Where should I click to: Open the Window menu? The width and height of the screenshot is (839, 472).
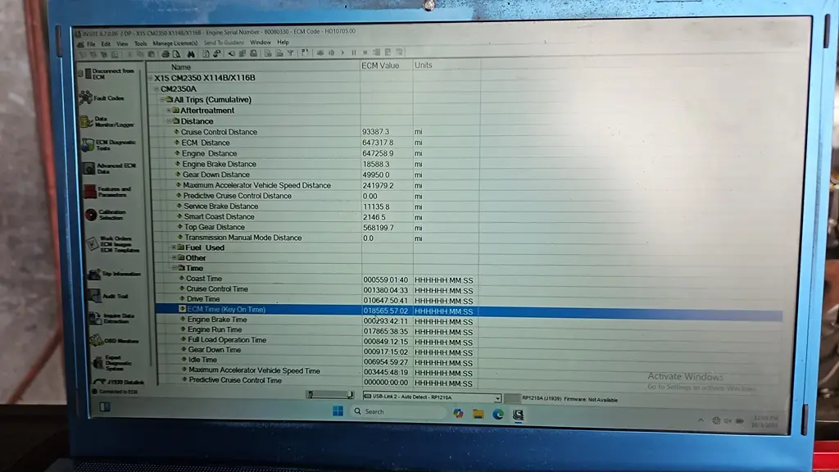pyautogui.click(x=261, y=43)
